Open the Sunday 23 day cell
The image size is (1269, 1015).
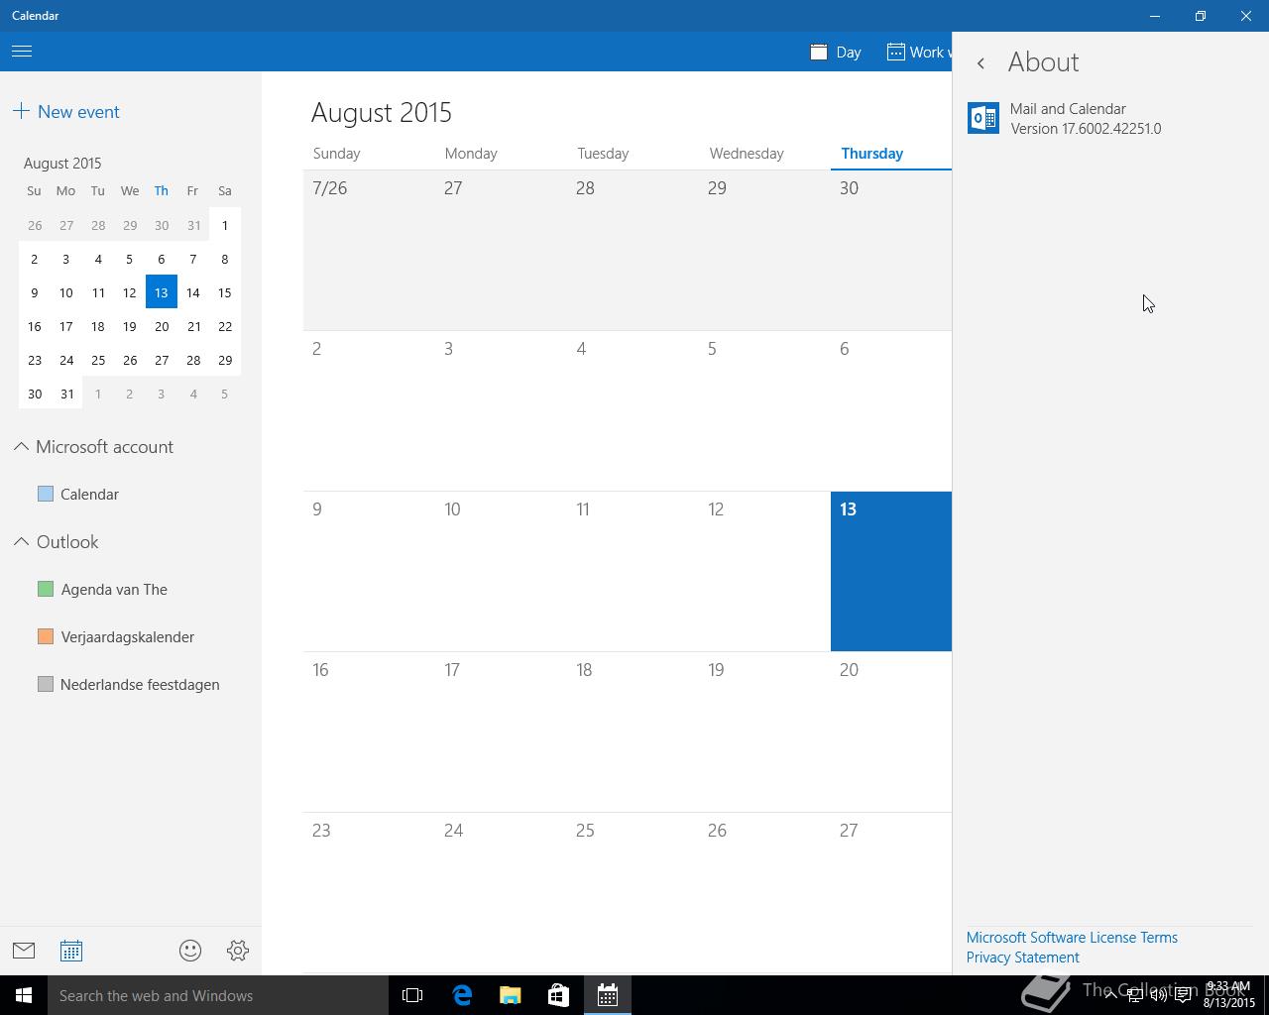[x=369, y=893]
